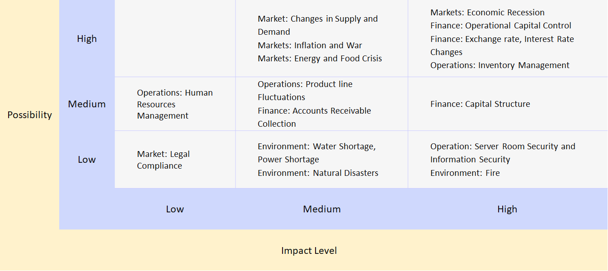
Task: Click the Medium possibility row header
Action: [87, 104]
